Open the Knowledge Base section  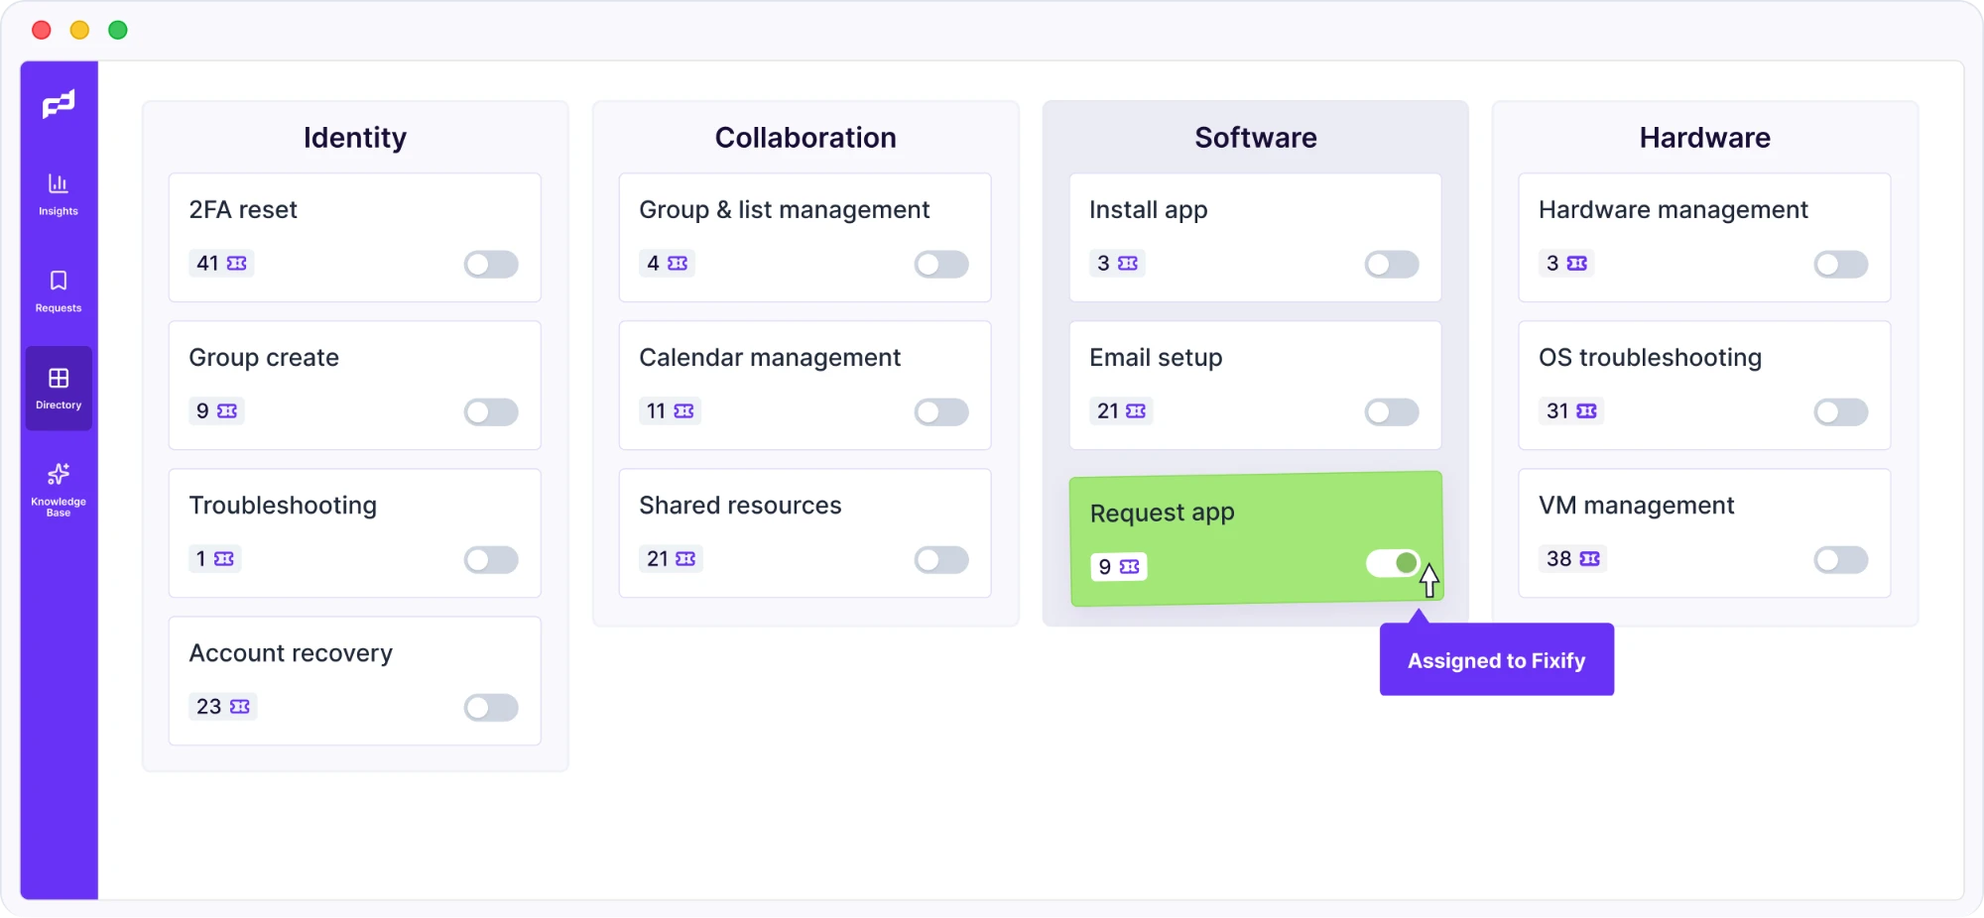tap(59, 490)
